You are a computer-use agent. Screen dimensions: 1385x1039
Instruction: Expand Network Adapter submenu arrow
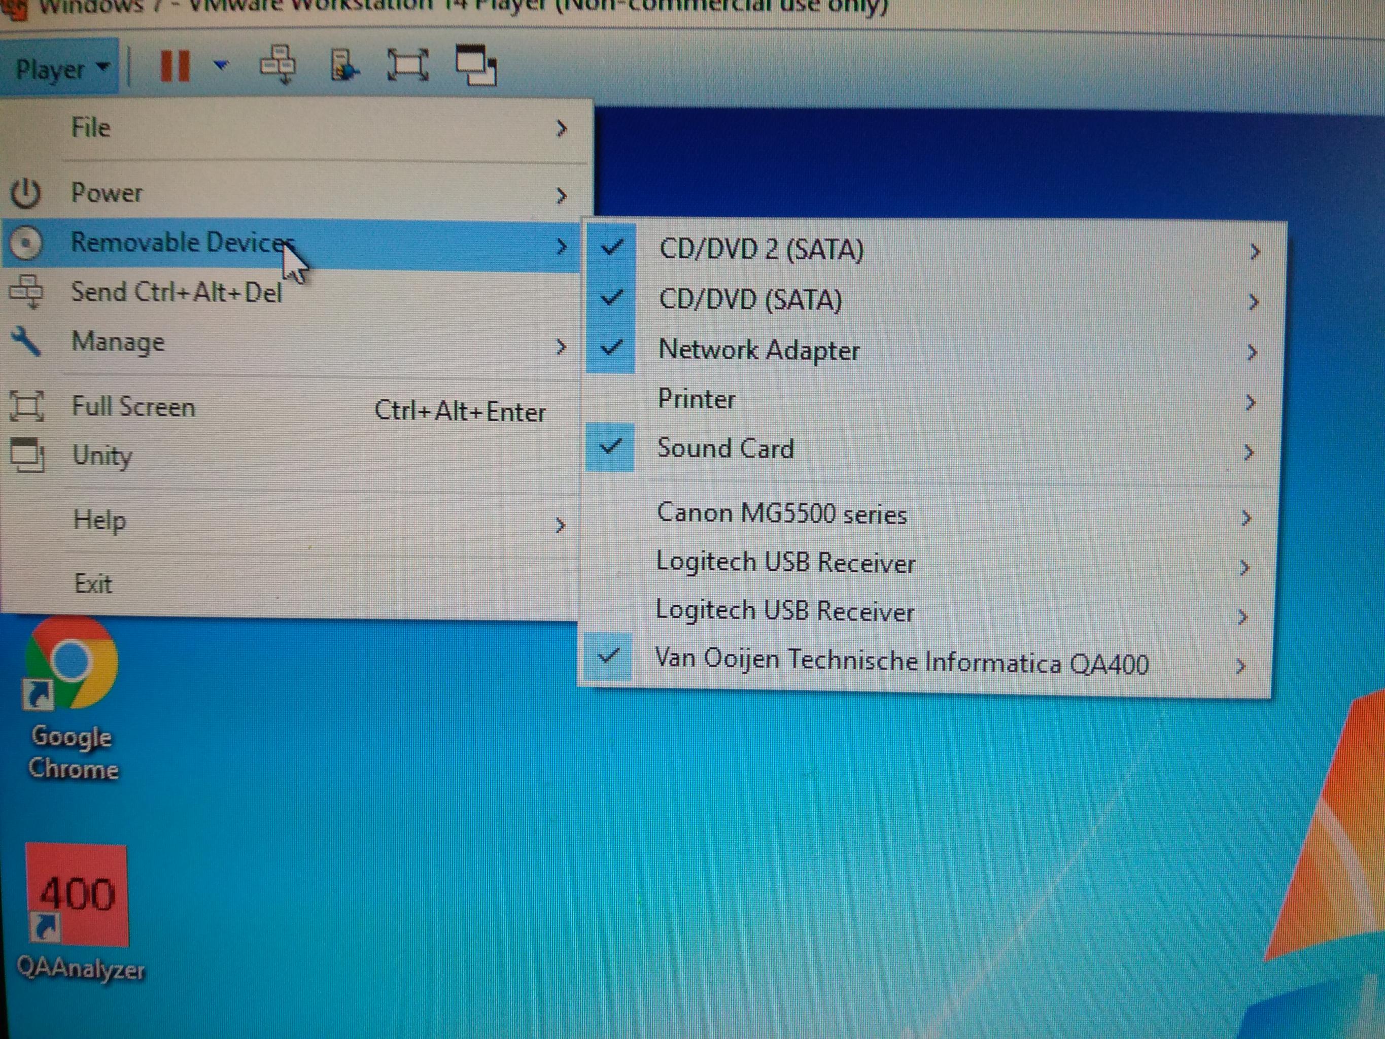tap(1252, 353)
